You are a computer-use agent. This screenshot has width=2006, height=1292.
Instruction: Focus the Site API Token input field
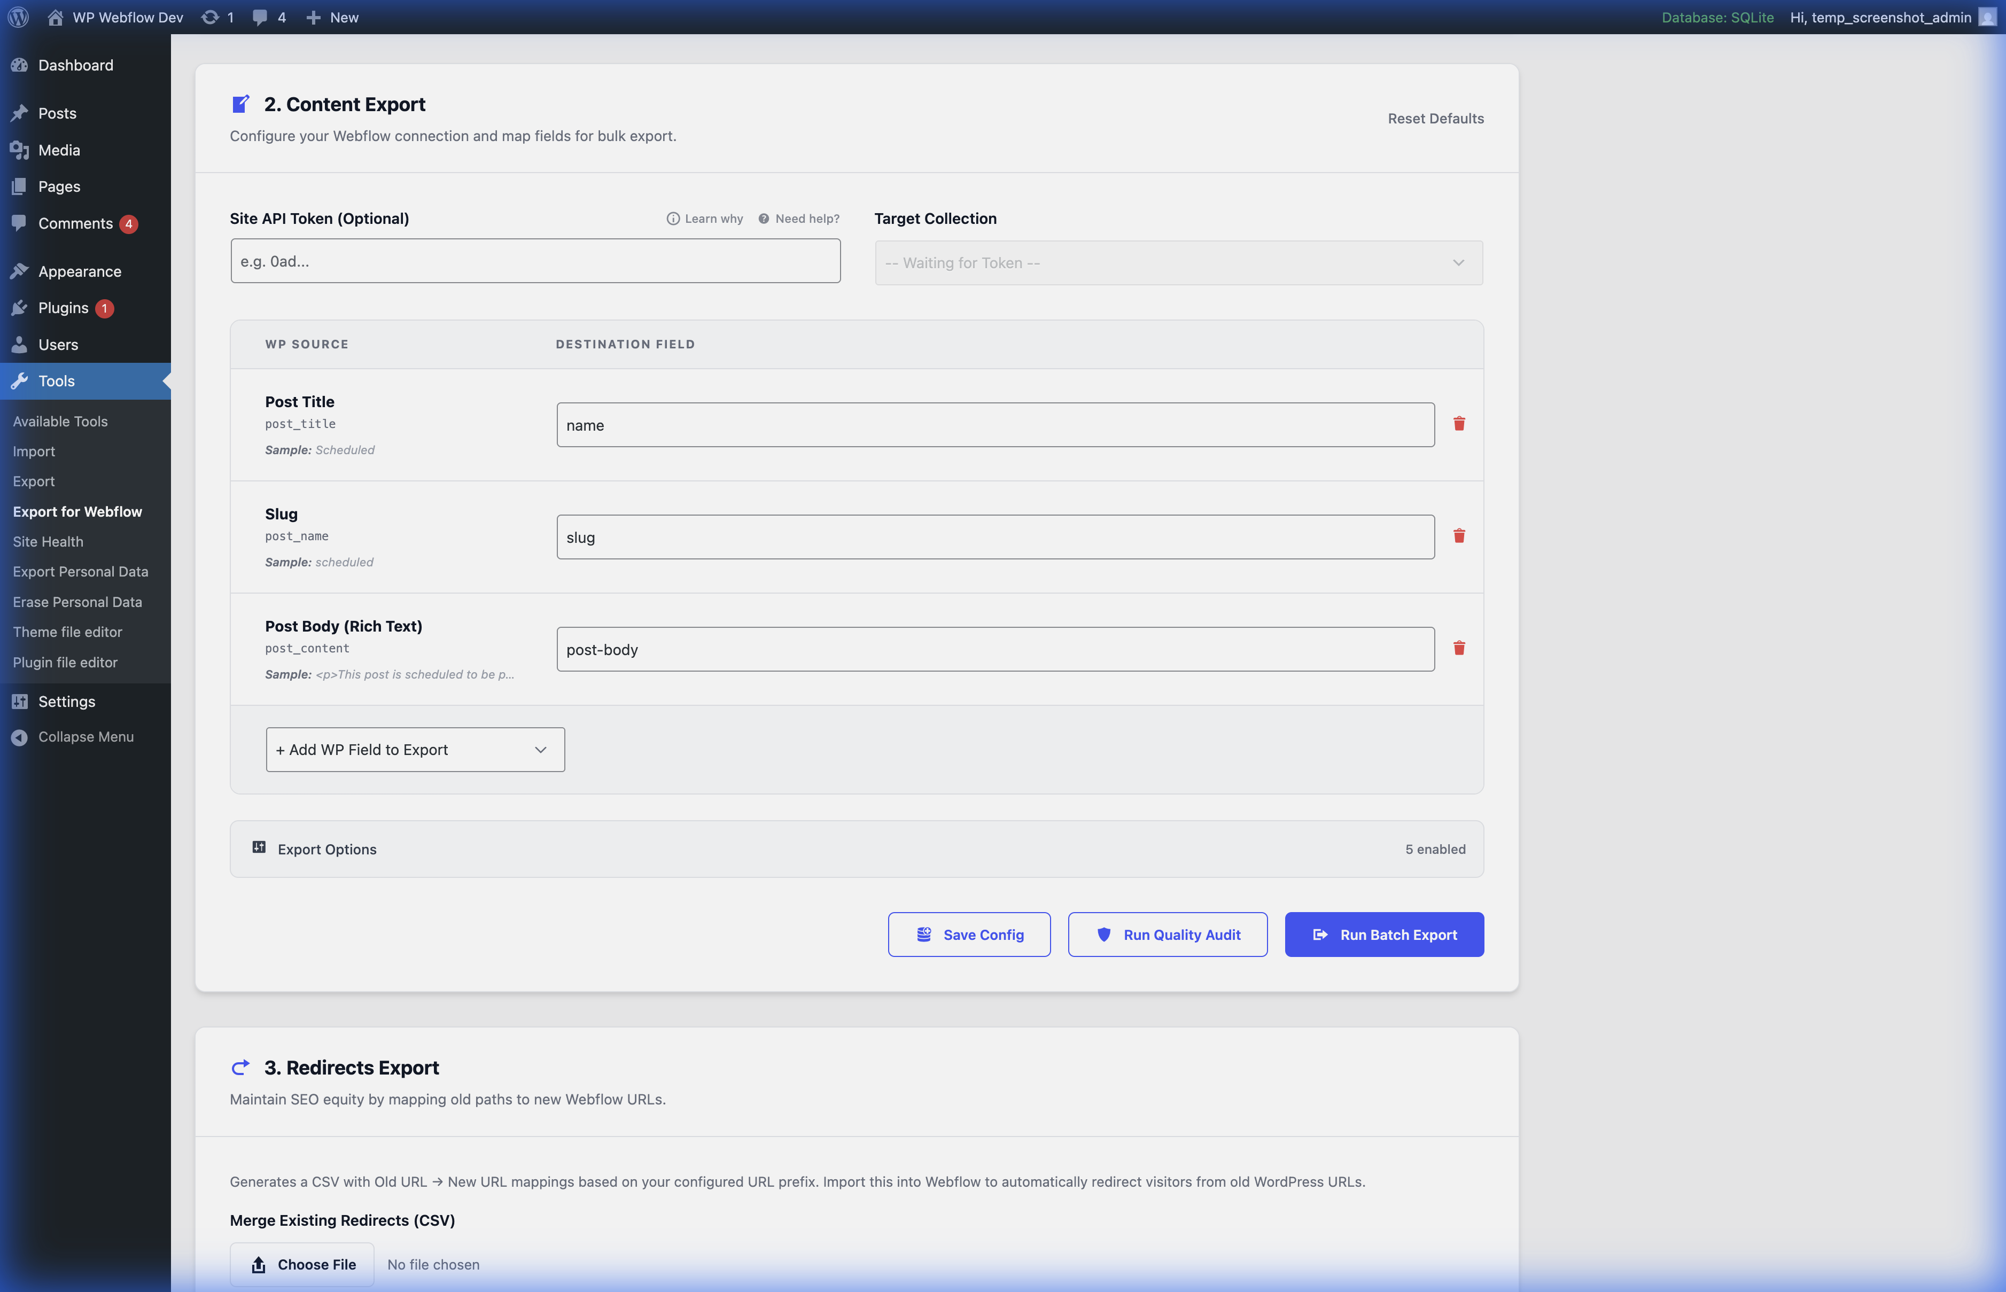point(534,260)
